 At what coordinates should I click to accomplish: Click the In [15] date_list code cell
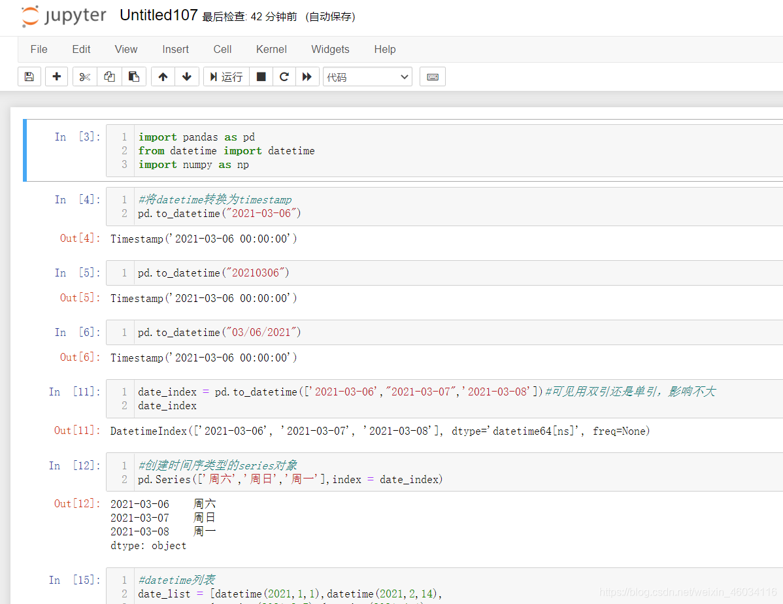click(x=444, y=586)
